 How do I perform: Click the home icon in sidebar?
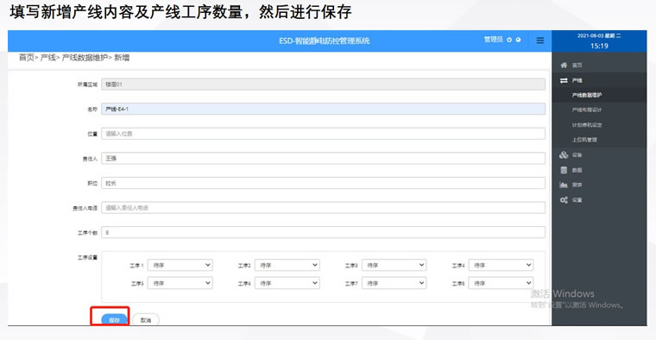[x=564, y=66]
